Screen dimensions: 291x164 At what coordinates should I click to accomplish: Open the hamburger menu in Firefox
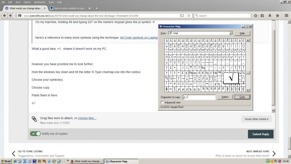pos(286,15)
